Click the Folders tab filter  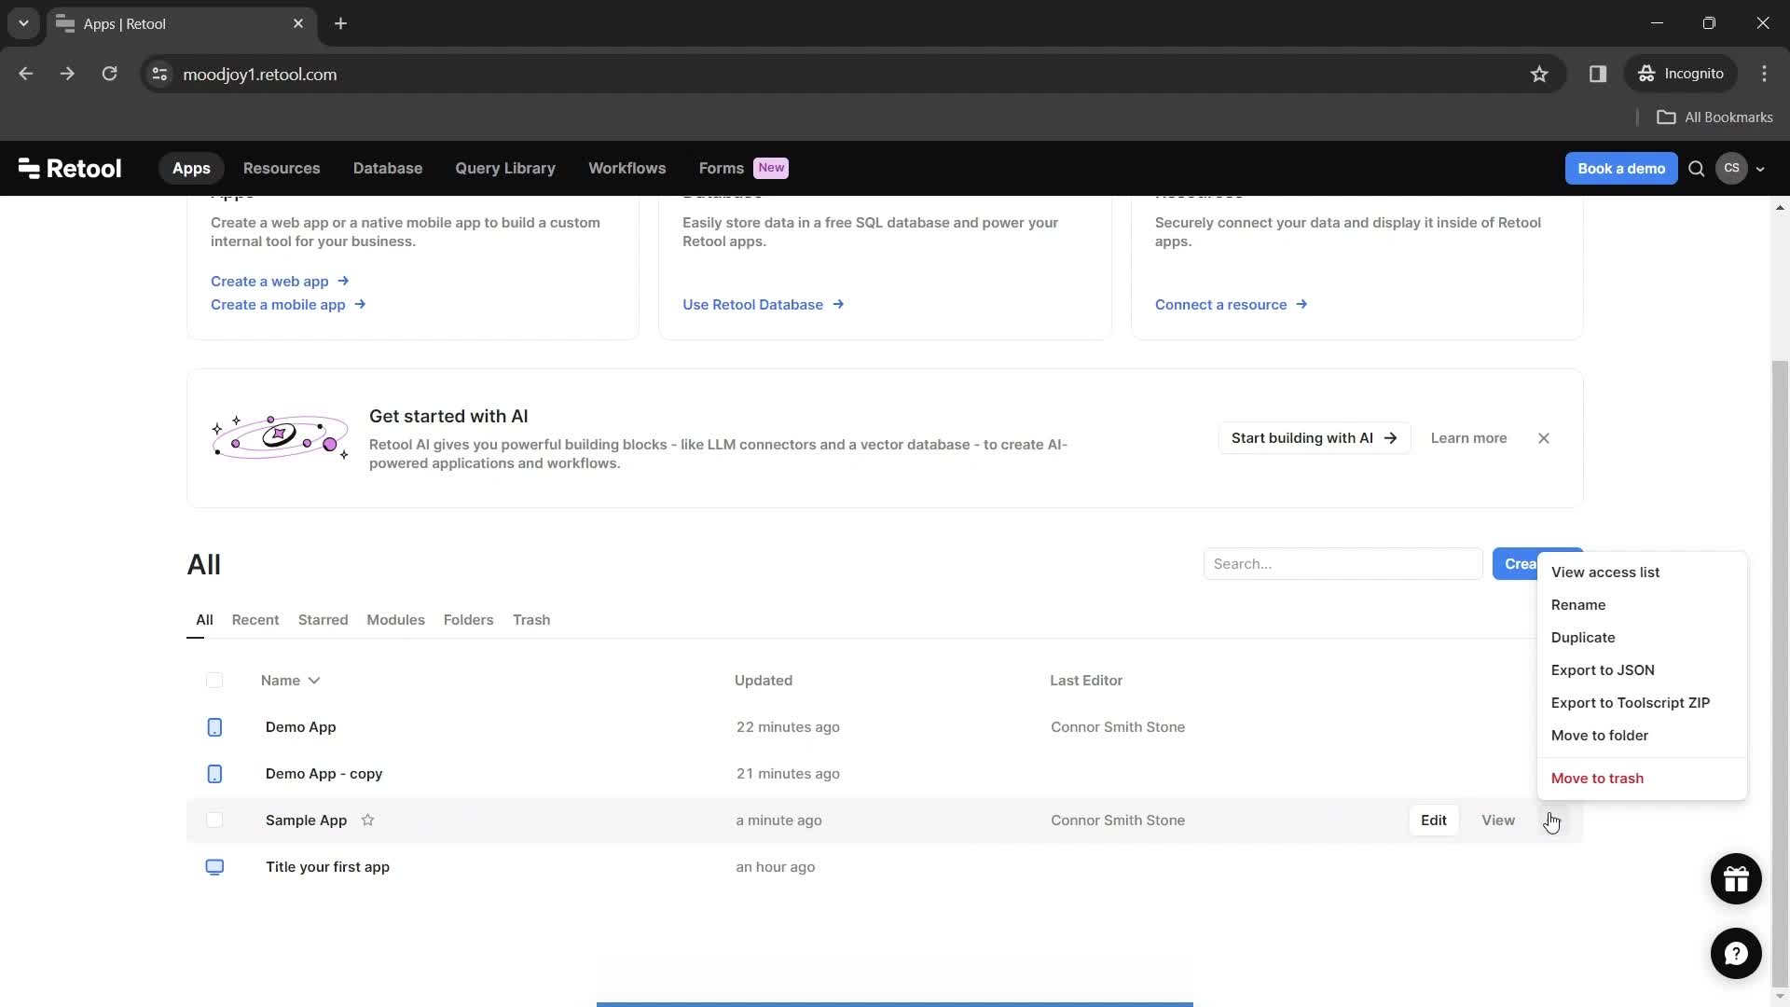point(470,620)
